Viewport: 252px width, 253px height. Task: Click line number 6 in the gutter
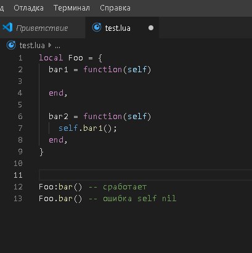click(20, 117)
